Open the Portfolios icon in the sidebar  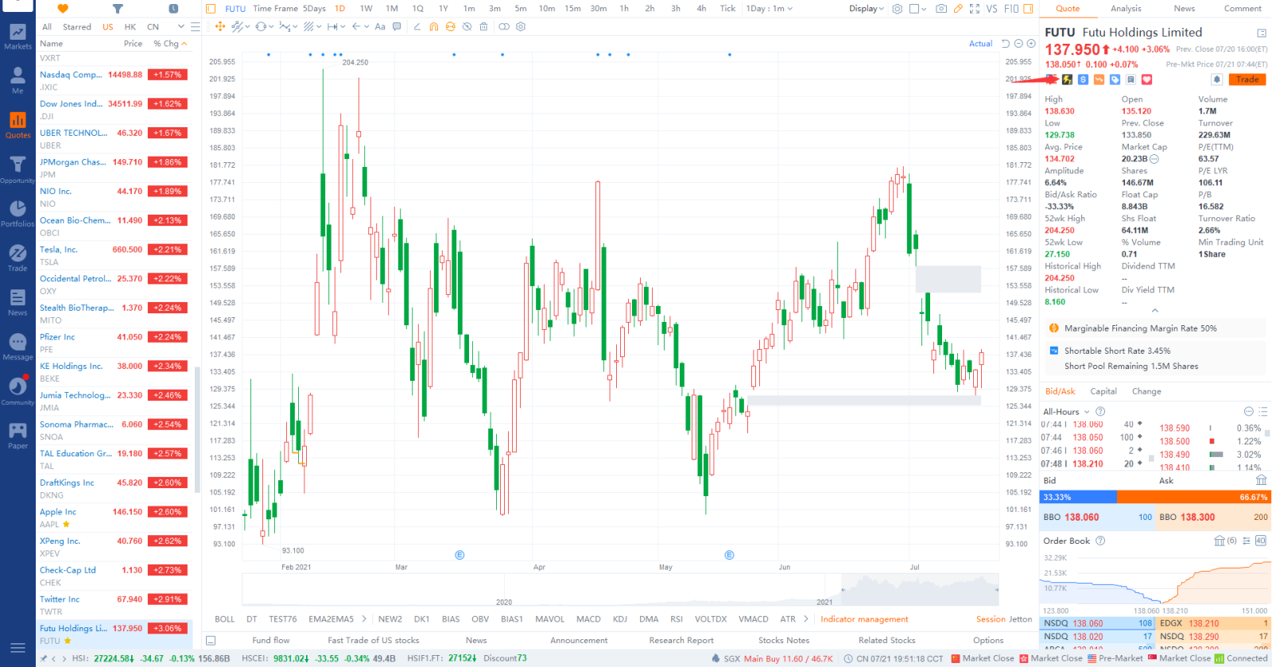(17, 213)
